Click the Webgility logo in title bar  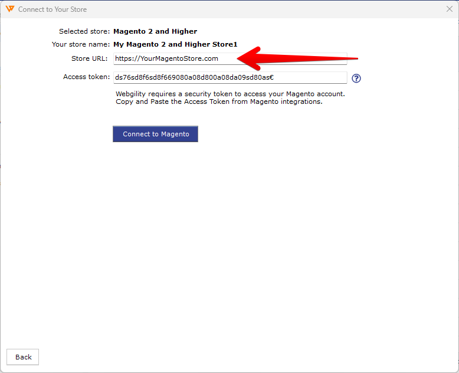click(x=9, y=9)
